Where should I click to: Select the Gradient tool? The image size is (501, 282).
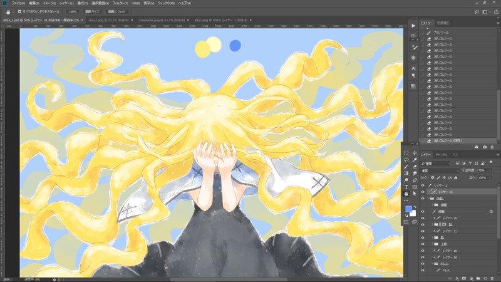406,174
